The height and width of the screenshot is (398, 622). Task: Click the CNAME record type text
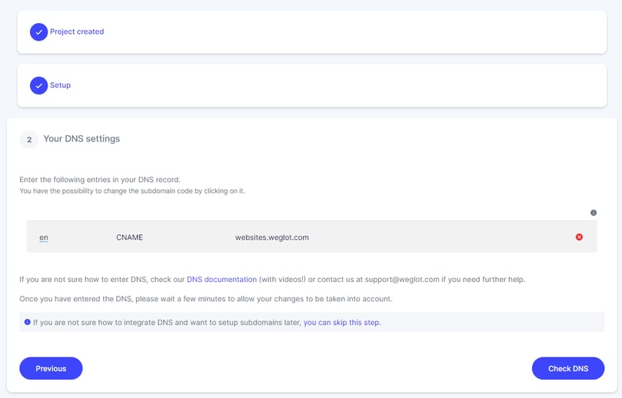click(129, 237)
